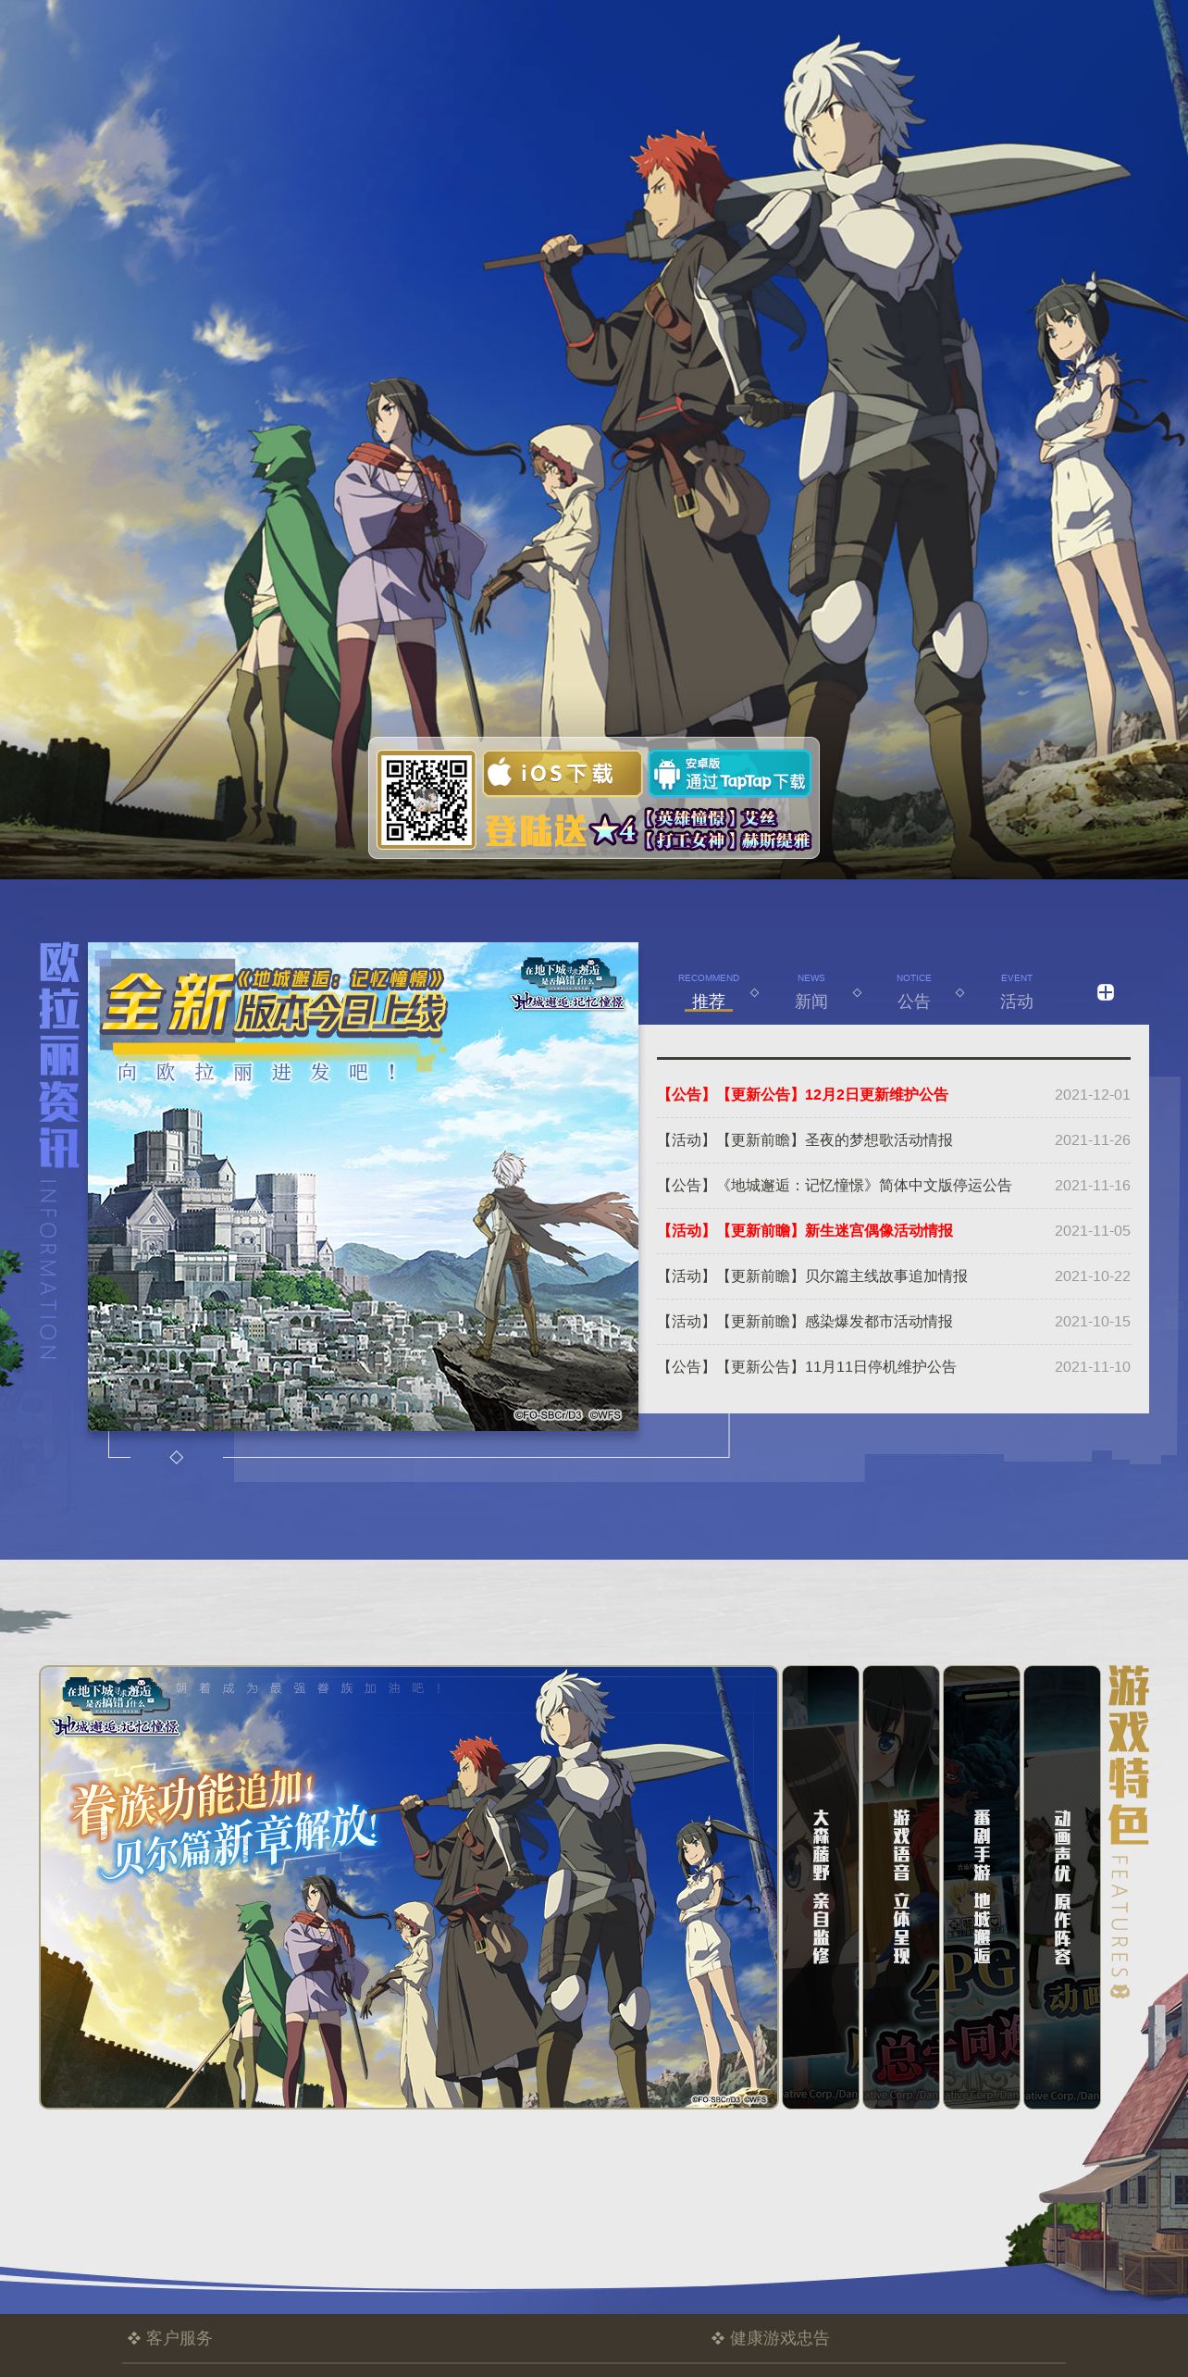
Task: Click the QR code download image
Action: tap(426, 800)
